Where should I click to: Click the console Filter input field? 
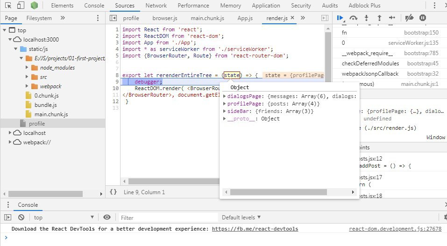[168, 218]
